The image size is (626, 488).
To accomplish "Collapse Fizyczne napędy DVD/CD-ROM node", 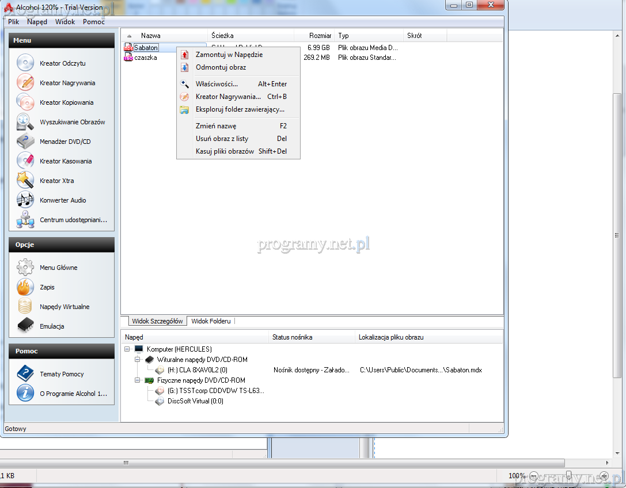I will [x=138, y=380].
